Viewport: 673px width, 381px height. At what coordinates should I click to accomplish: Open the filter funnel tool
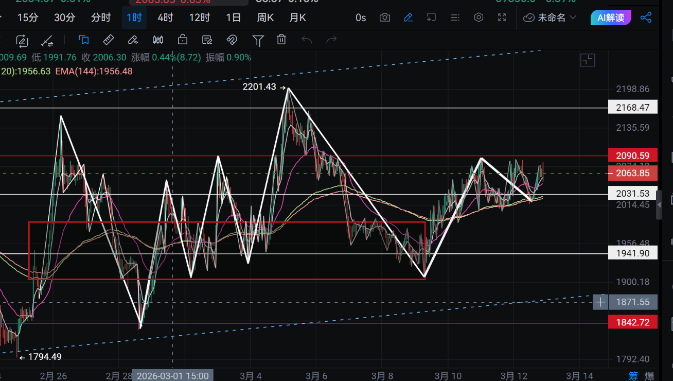(x=258, y=40)
